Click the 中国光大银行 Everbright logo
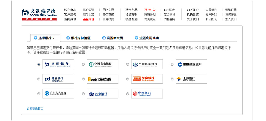 (x=103, y=79)
